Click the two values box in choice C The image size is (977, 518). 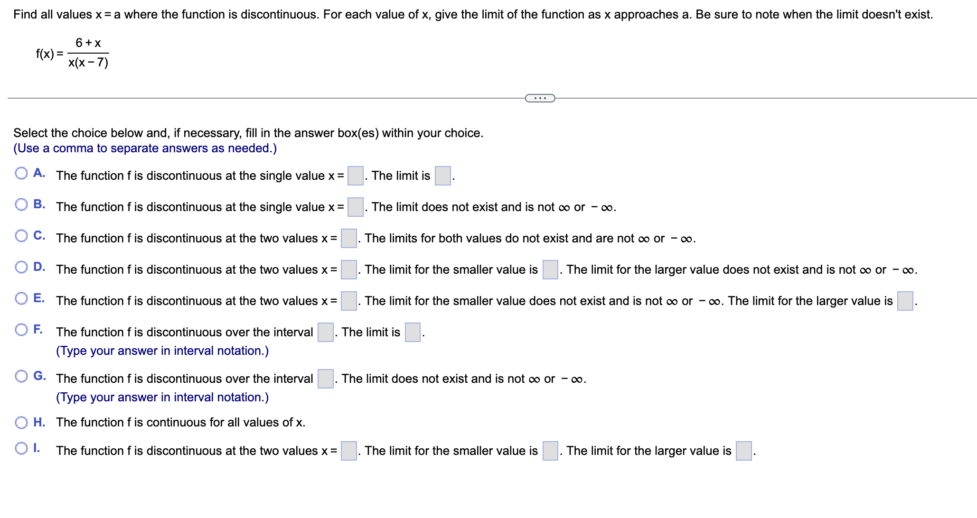[x=348, y=237]
